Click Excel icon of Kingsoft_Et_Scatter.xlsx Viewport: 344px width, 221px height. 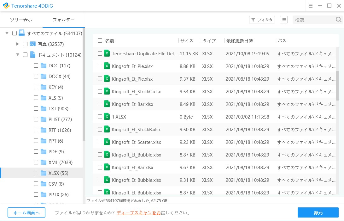[107, 142]
